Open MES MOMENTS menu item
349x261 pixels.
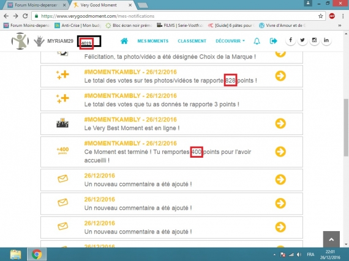[x=153, y=41]
